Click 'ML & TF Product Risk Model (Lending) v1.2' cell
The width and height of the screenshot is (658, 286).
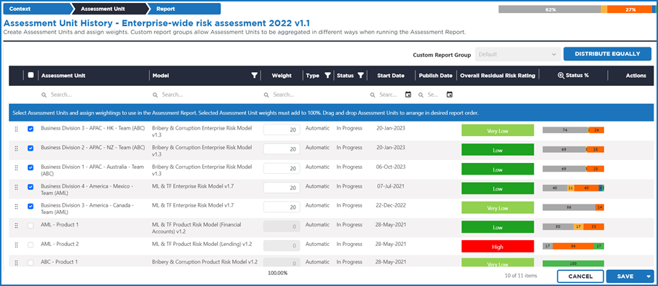pos(202,244)
